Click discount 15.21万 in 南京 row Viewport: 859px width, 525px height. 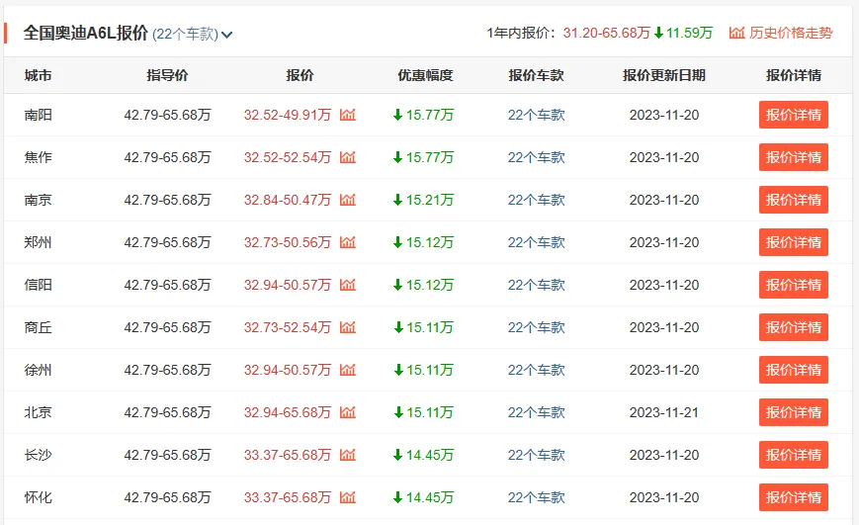pos(429,200)
